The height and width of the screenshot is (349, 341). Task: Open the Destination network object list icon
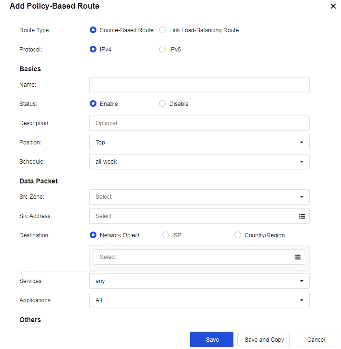[298, 257]
